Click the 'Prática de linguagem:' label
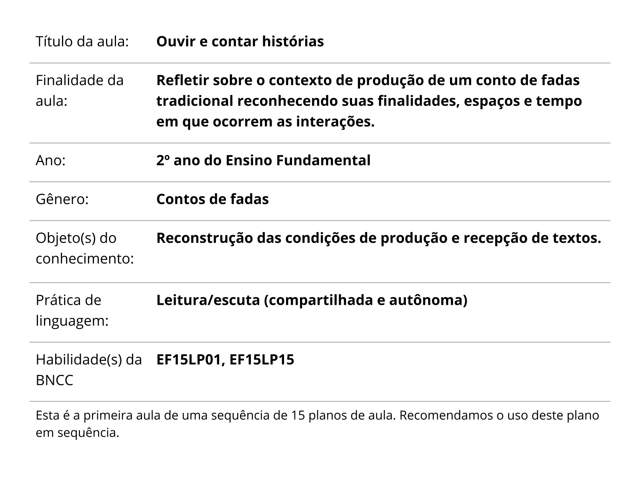640x480 pixels. (x=72, y=310)
